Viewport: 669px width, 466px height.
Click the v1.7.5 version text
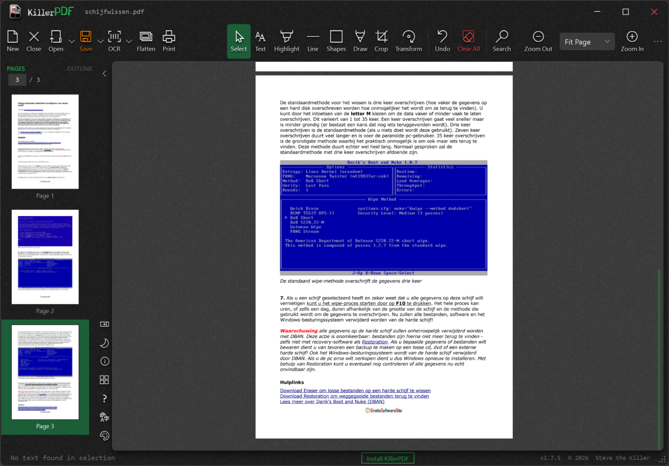click(551, 458)
